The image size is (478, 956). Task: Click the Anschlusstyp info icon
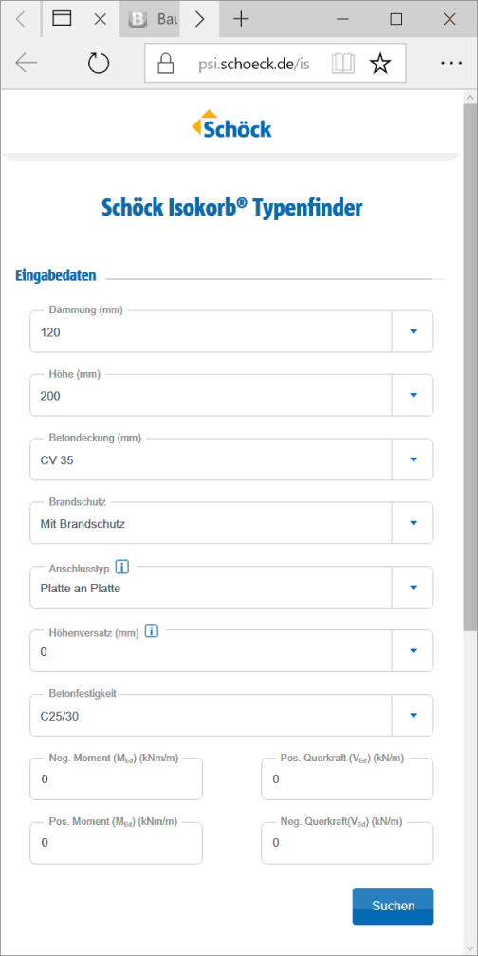[122, 568]
